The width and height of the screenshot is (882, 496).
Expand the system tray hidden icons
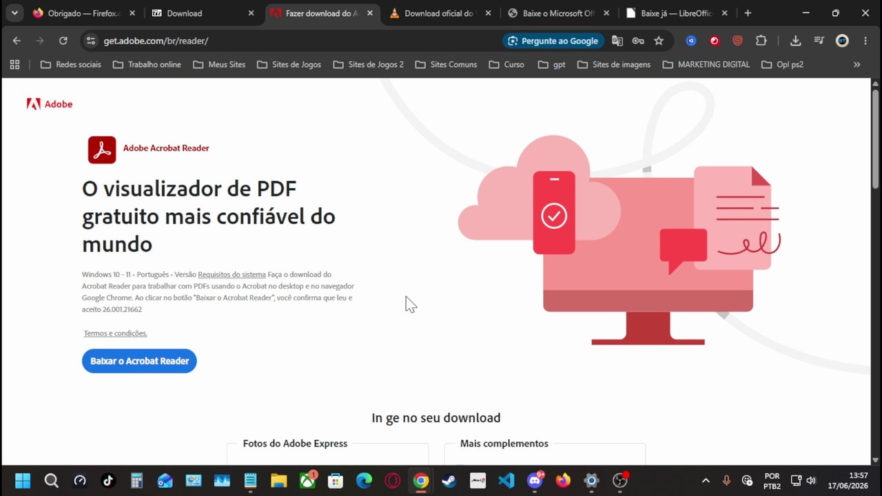706,480
